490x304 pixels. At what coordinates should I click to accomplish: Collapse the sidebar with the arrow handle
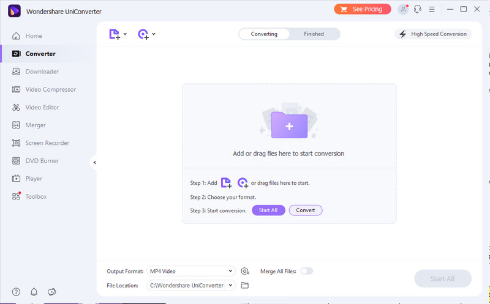coord(94,162)
